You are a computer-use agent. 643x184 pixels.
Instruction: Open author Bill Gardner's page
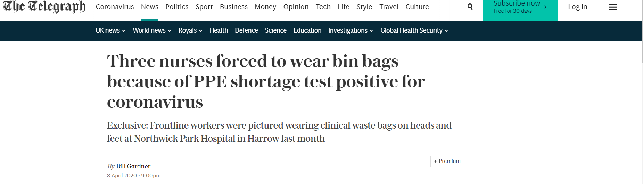tap(133, 166)
